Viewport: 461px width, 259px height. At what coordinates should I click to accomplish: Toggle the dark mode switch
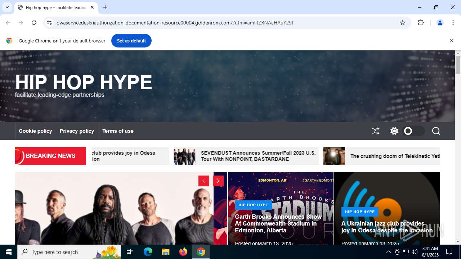(413, 131)
